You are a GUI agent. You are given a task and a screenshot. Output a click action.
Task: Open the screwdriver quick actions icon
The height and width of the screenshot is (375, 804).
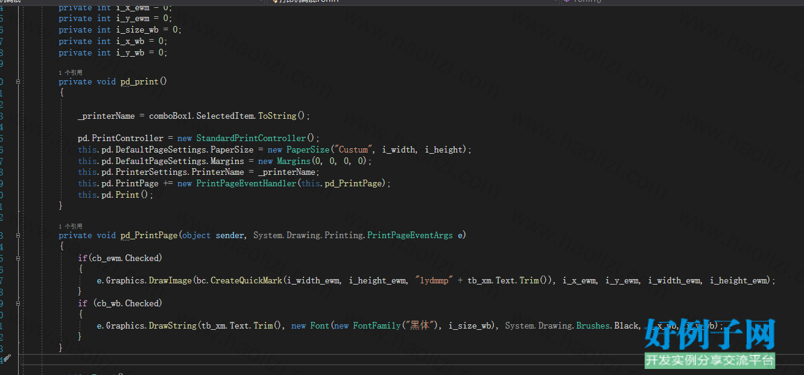(x=7, y=359)
